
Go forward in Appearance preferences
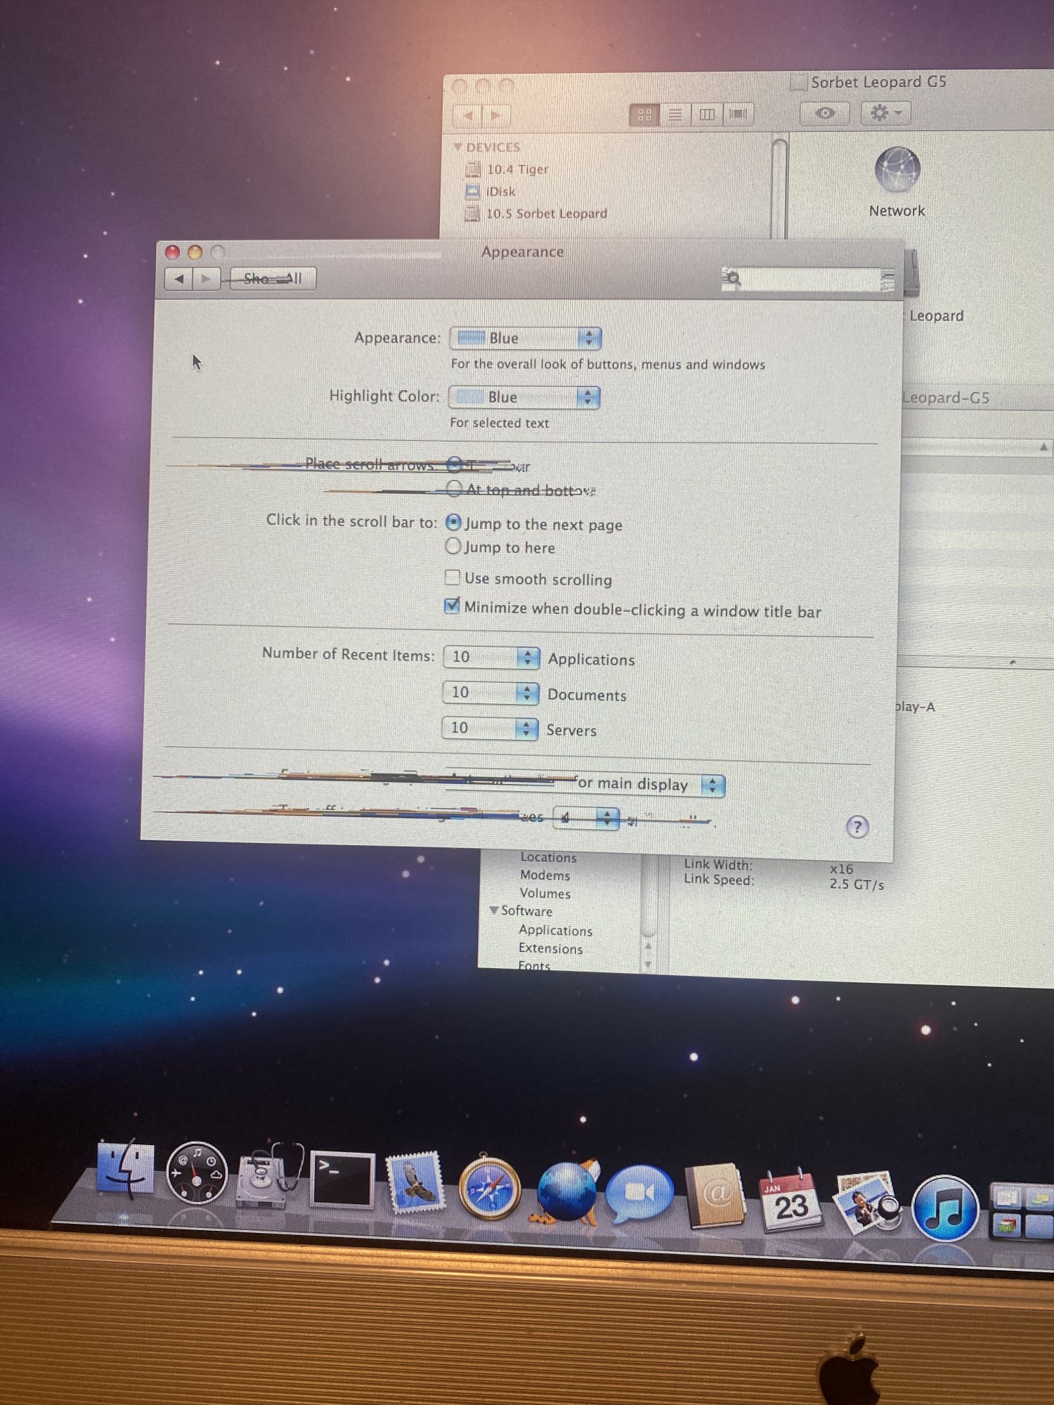(x=206, y=279)
